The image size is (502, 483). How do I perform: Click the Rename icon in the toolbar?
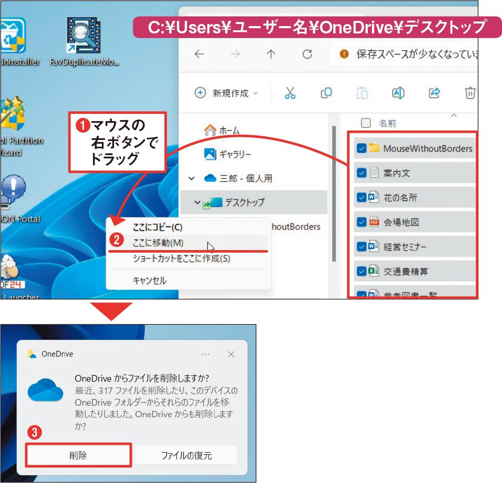(398, 93)
